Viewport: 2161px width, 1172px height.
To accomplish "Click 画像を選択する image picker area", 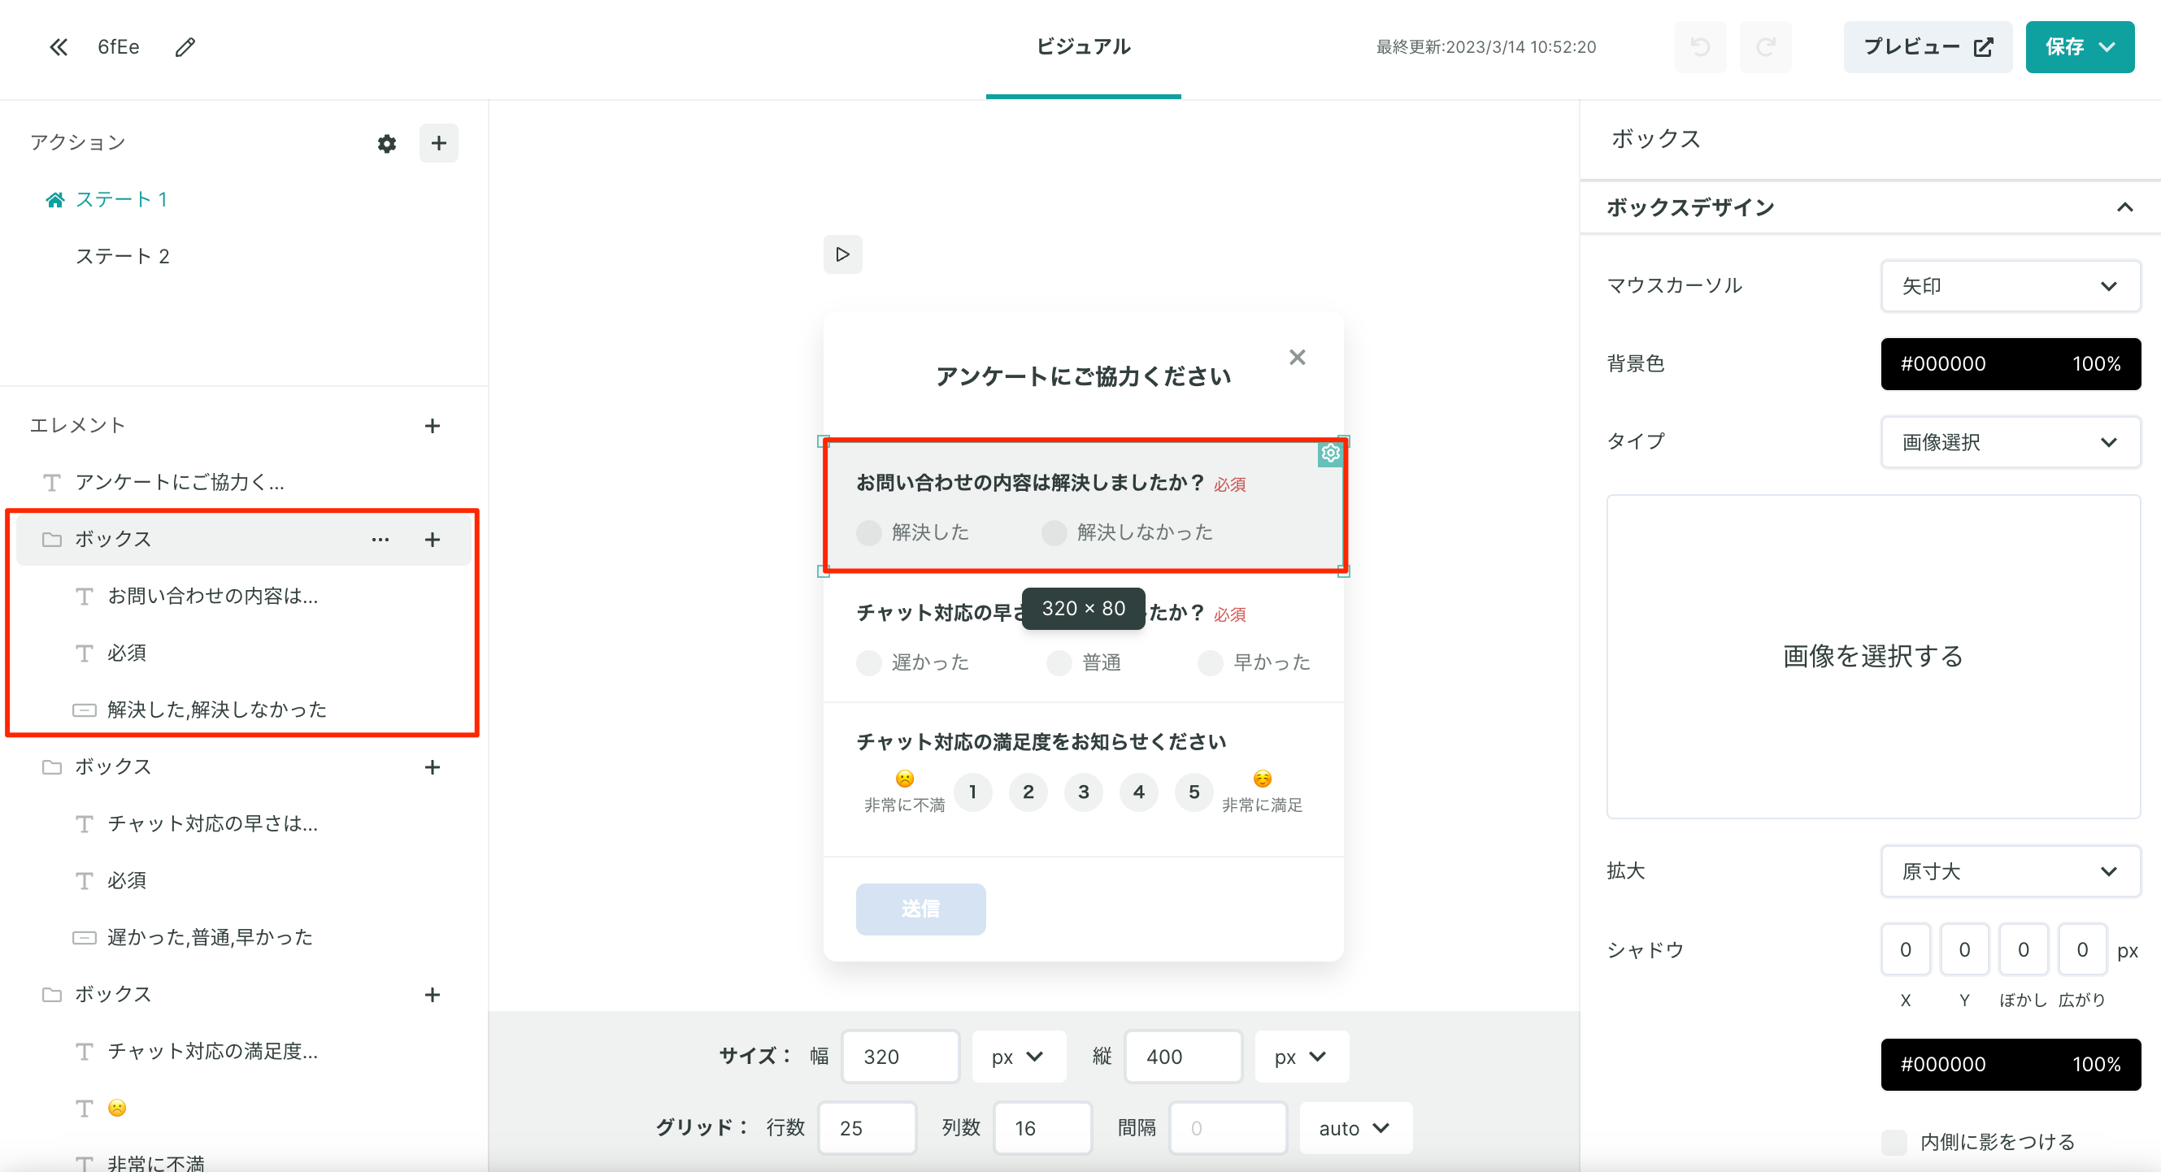I will pyautogui.click(x=1873, y=657).
